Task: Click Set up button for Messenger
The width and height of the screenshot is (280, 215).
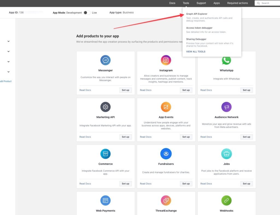Action: coord(125,90)
